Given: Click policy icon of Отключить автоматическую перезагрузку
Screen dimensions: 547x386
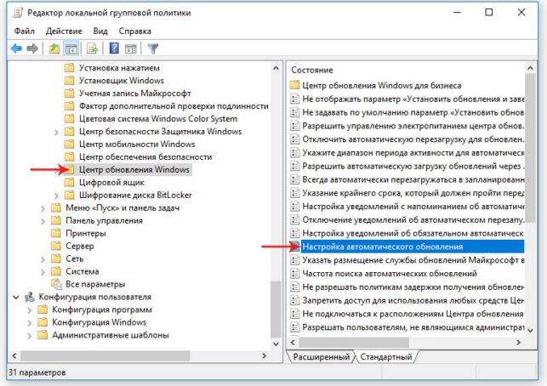Looking at the screenshot, I should [x=295, y=139].
